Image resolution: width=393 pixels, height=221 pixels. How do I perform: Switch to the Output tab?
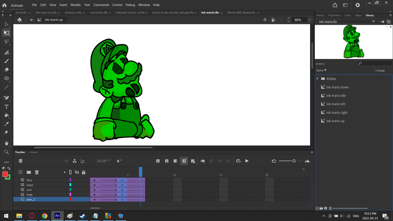point(33,152)
